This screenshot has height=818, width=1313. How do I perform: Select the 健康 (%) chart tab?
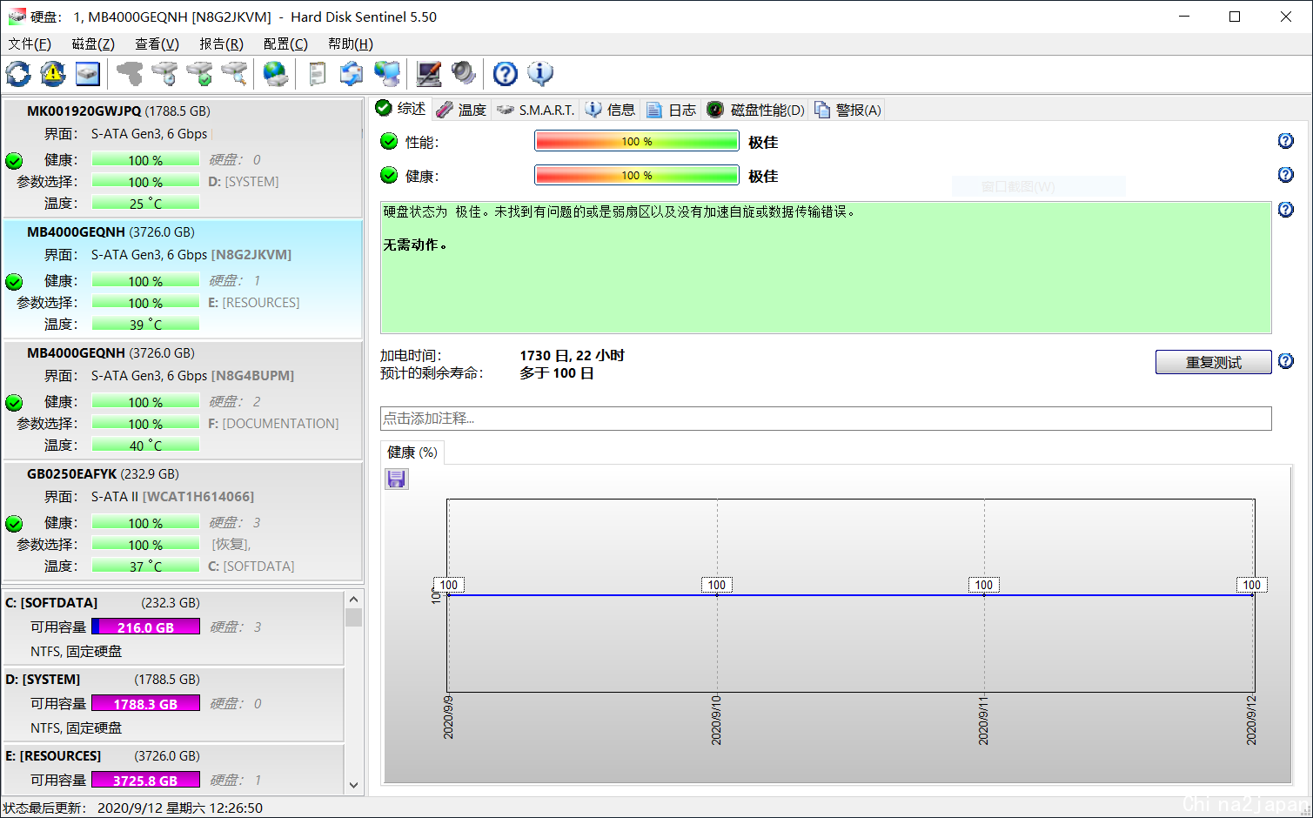point(412,453)
